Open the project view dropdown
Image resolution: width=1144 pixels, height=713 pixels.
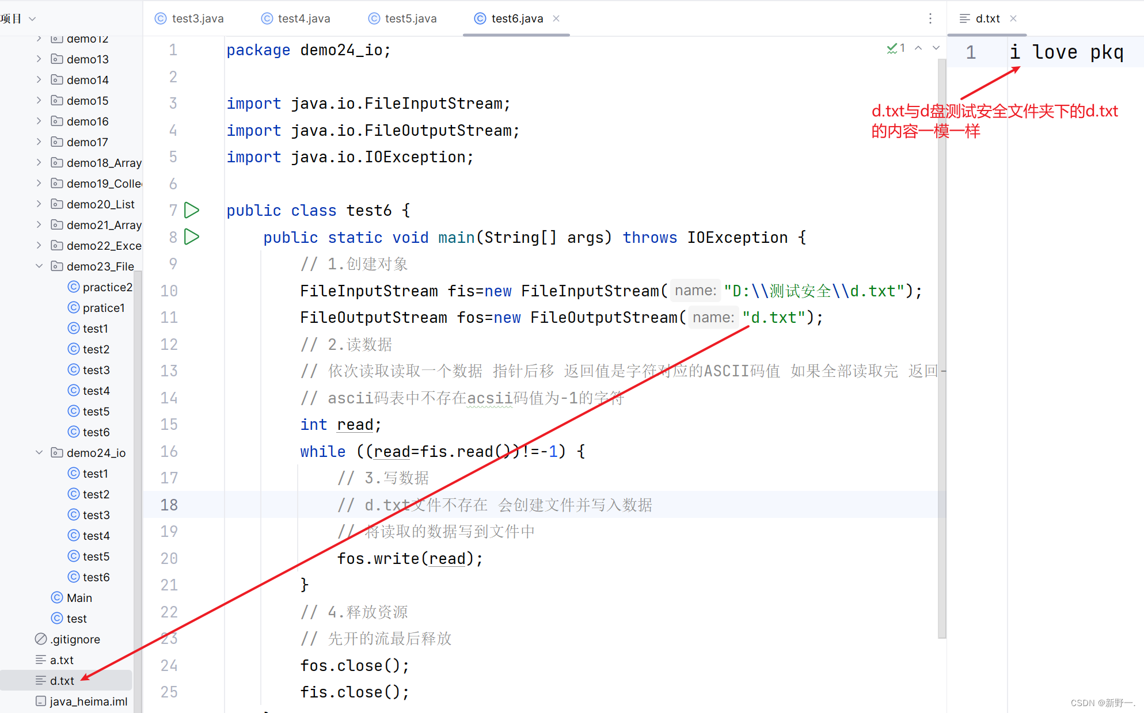click(x=32, y=18)
